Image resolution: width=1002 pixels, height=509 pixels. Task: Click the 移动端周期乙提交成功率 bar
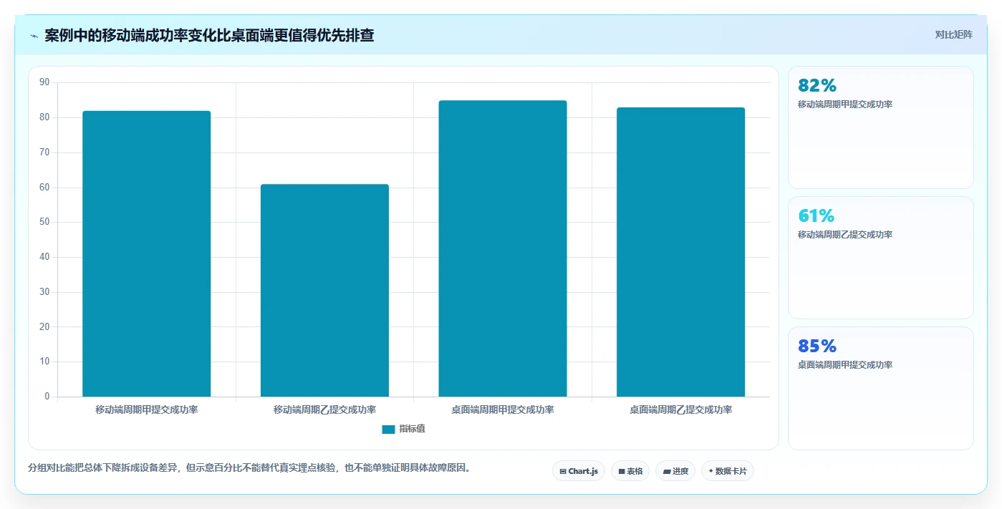(x=324, y=290)
